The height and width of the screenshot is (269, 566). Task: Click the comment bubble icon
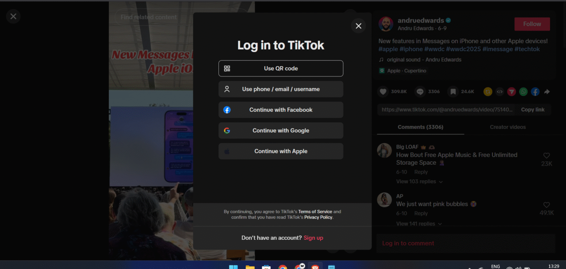coord(420,91)
